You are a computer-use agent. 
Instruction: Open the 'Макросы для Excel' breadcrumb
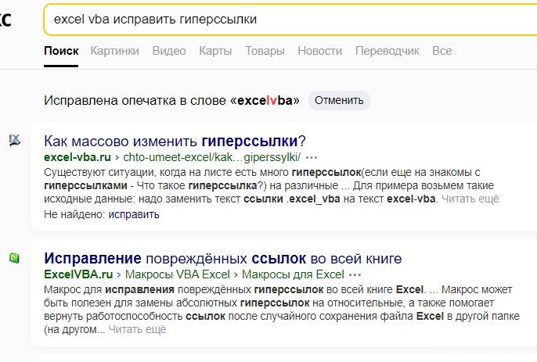pyautogui.click(x=293, y=274)
